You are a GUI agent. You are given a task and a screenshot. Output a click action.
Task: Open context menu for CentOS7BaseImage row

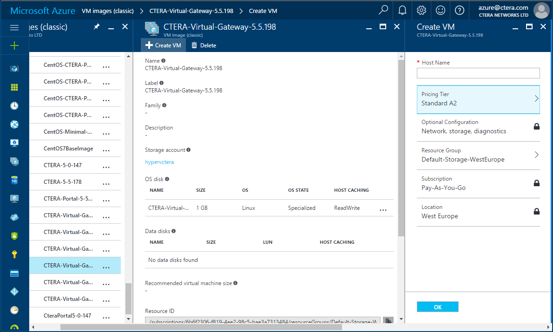[x=106, y=150]
